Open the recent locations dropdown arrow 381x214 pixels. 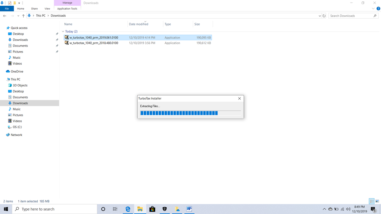(18, 16)
